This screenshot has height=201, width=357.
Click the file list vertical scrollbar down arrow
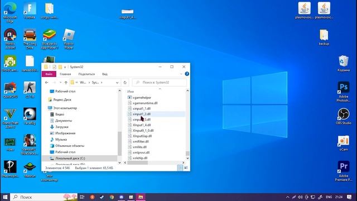(x=187, y=158)
